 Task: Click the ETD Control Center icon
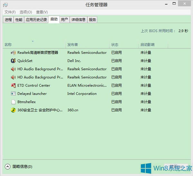coord(13,86)
